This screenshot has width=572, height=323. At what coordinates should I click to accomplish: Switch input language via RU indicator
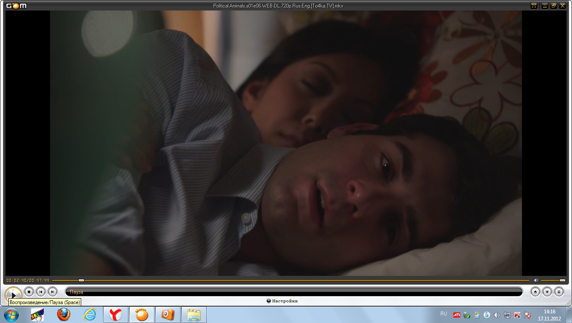(x=444, y=314)
